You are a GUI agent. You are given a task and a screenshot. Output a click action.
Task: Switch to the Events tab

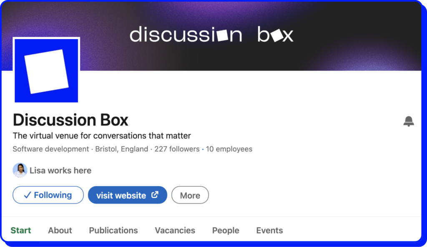pos(269,230)
